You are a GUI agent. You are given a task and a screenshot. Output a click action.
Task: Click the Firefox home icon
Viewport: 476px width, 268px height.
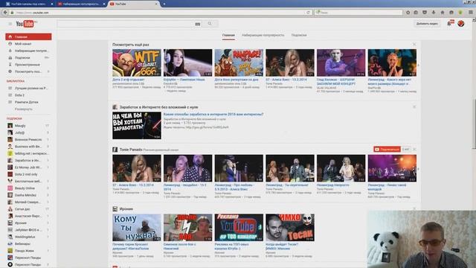(443, 13)
